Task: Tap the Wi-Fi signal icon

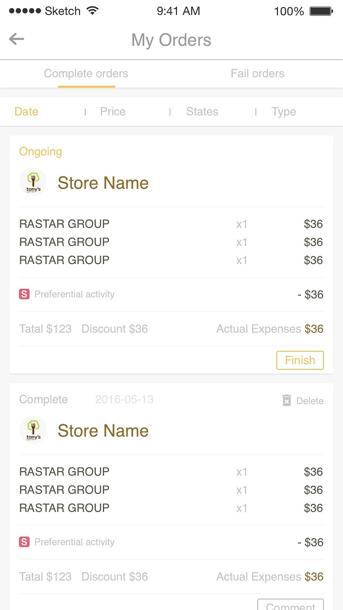Action: click(x=92, y=11)
